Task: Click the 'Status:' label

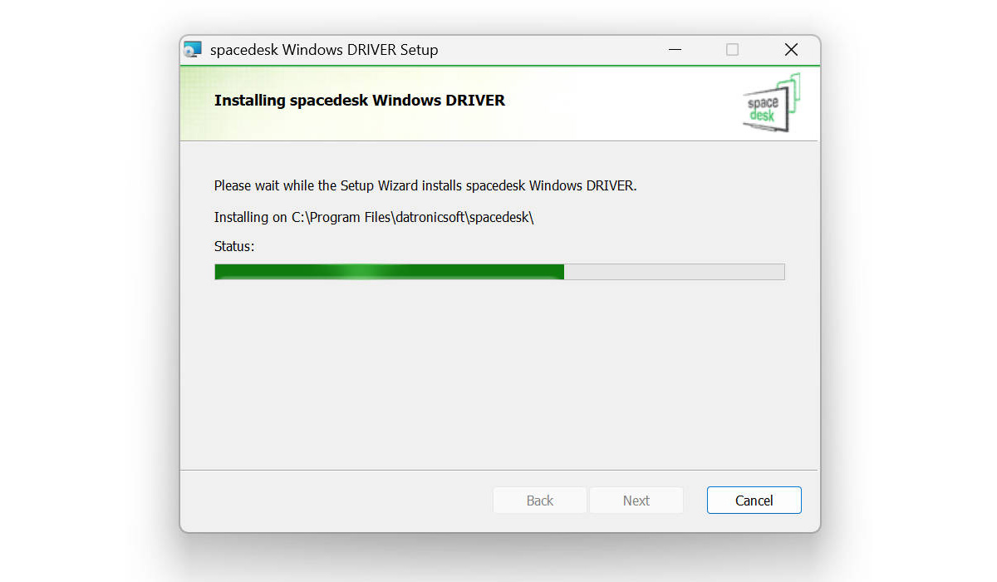Action: 234,246
